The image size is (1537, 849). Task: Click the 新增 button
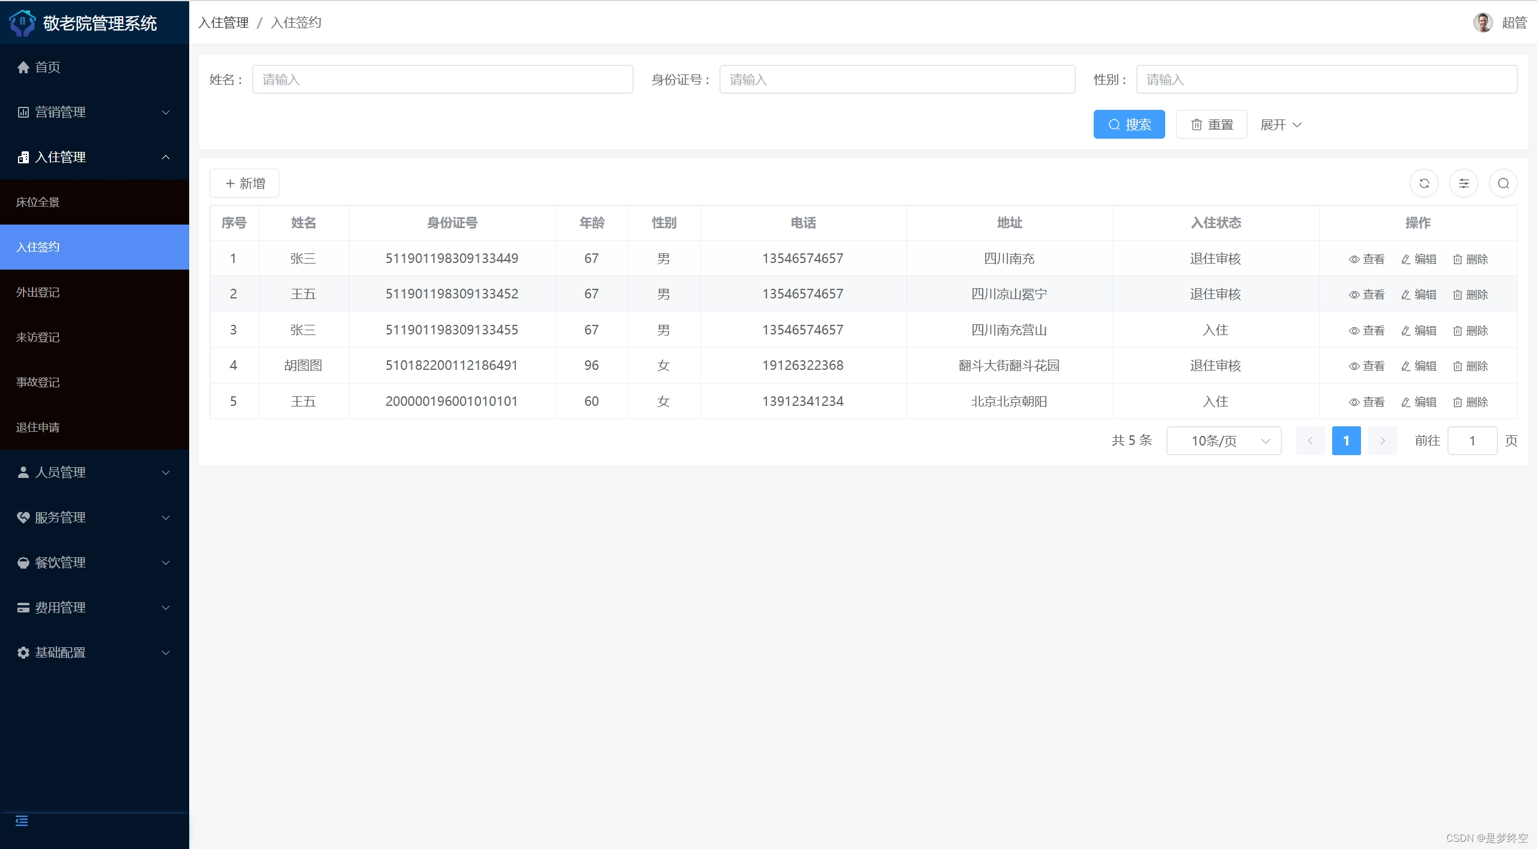coord(244,183)
